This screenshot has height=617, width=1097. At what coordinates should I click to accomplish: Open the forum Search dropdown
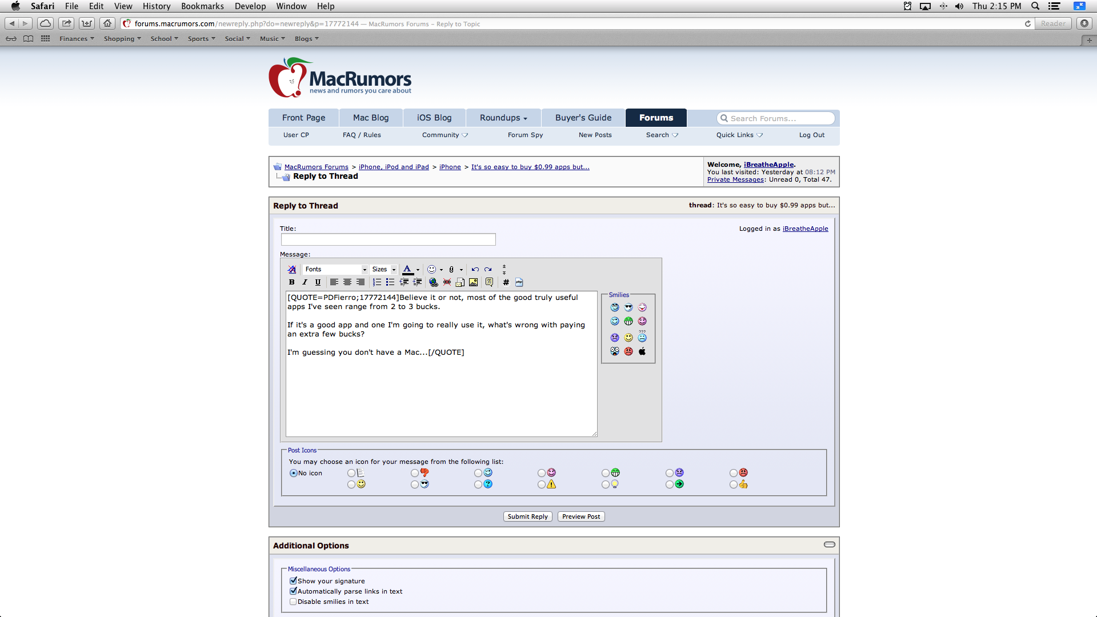[x=662, y=135]
